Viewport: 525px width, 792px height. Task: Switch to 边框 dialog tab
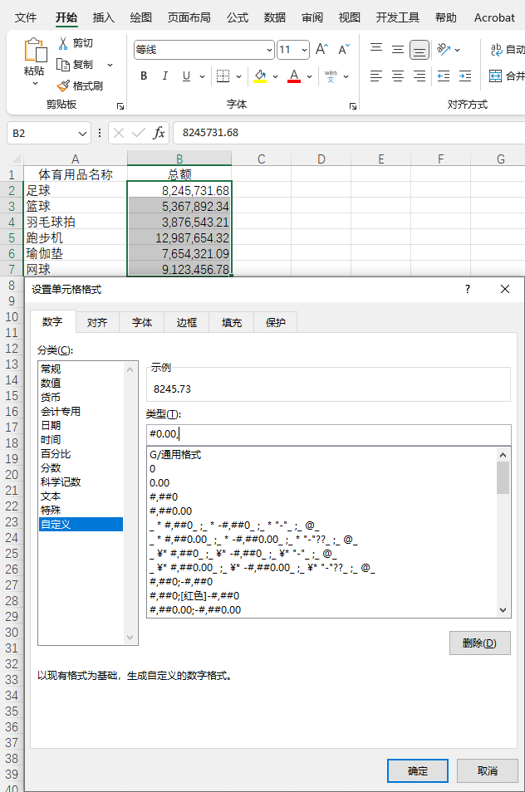click(186, 322)
